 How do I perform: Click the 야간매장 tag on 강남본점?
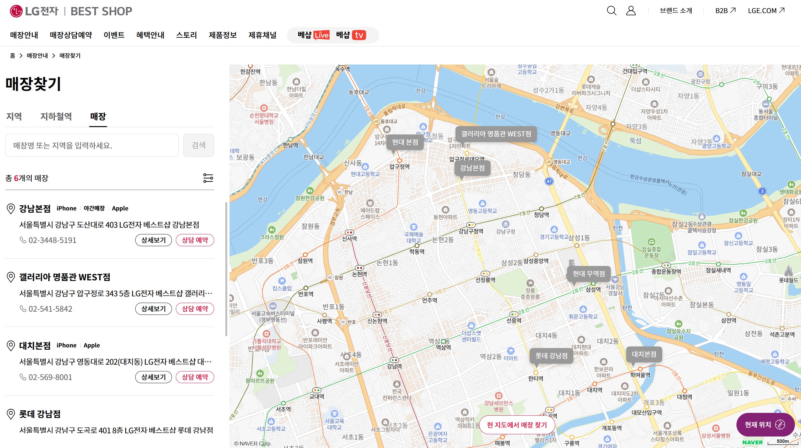coord(94,208)
